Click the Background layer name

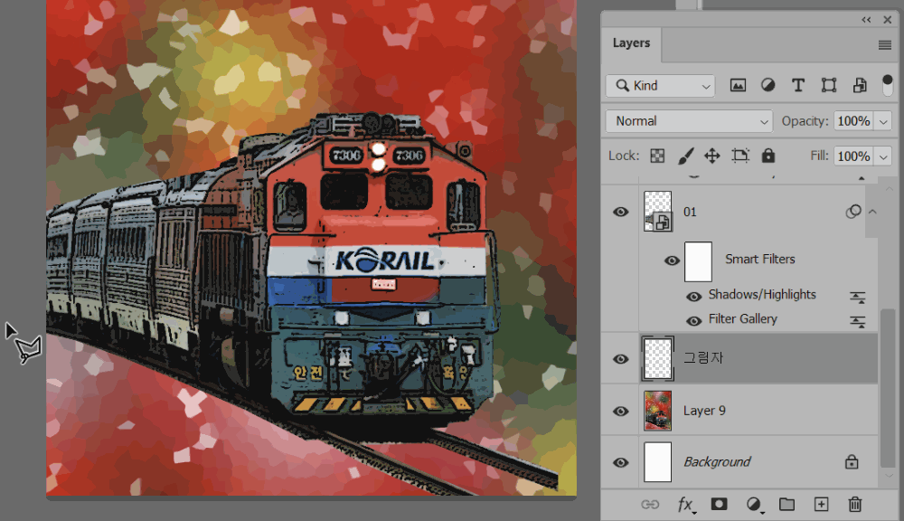[x=717, y=462]
